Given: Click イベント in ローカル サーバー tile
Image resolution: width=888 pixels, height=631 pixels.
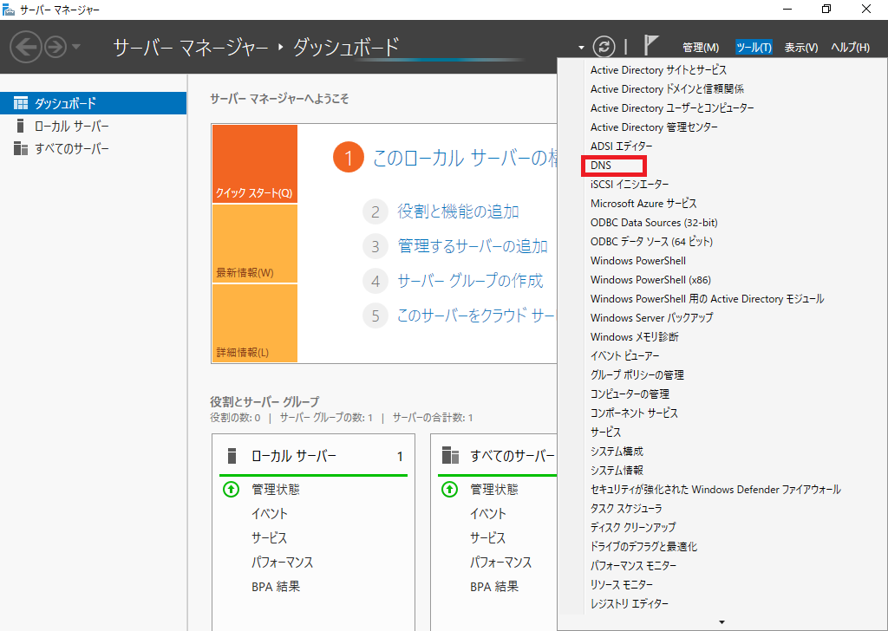Looking at the screenshot, I should click(270, 513).
